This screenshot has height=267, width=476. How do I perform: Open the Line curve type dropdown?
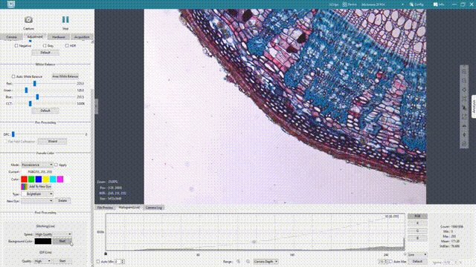point(417,255)
